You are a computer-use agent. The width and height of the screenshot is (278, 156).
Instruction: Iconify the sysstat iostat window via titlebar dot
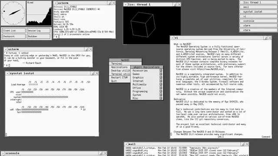pyautogui.click(x=7, y=73)
